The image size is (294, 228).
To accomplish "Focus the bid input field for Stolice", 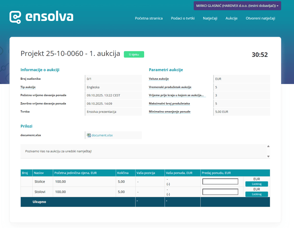I will click(x=220, y=182).
